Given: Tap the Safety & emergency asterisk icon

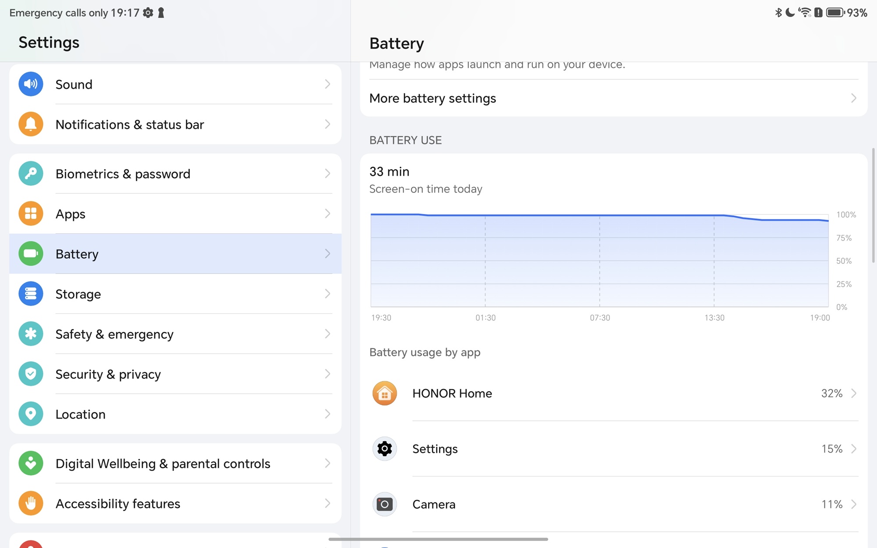Looking at the screenshot, I should click(31, 334).
